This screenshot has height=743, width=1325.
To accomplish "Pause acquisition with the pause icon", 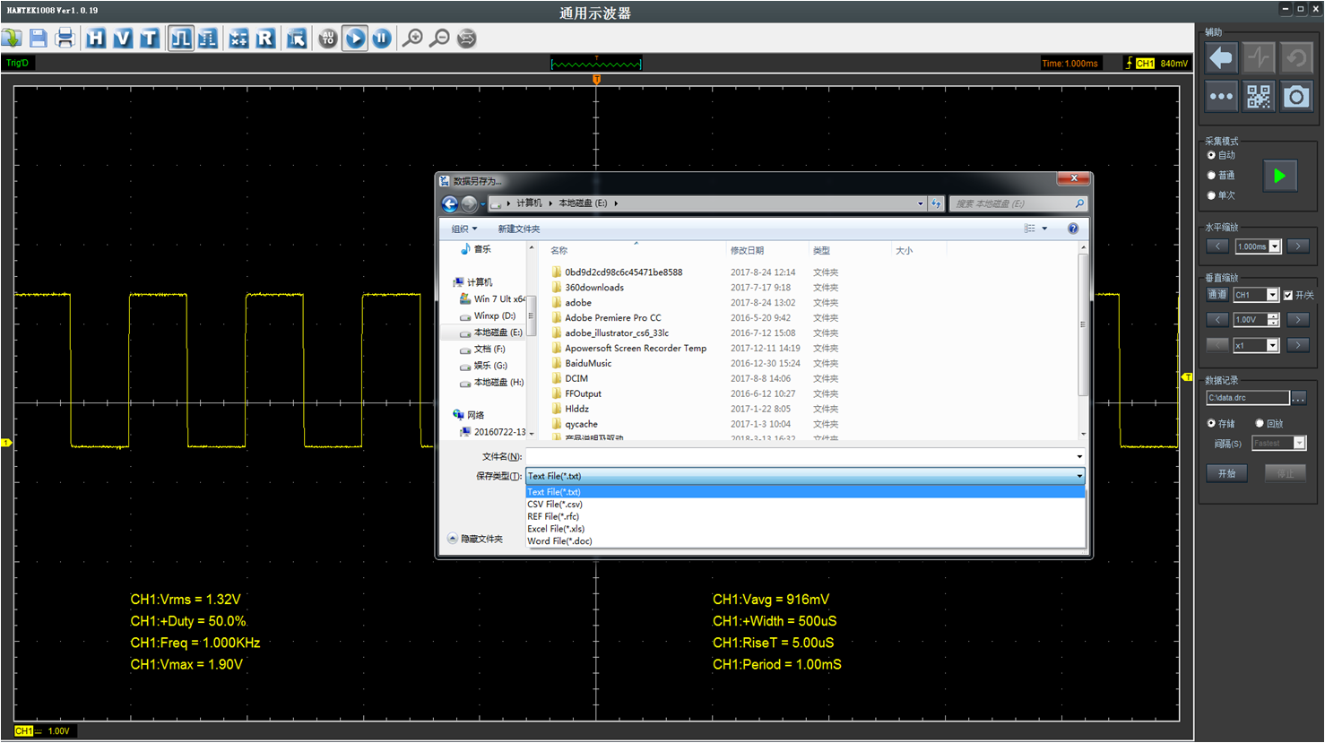I will (382, 39).
